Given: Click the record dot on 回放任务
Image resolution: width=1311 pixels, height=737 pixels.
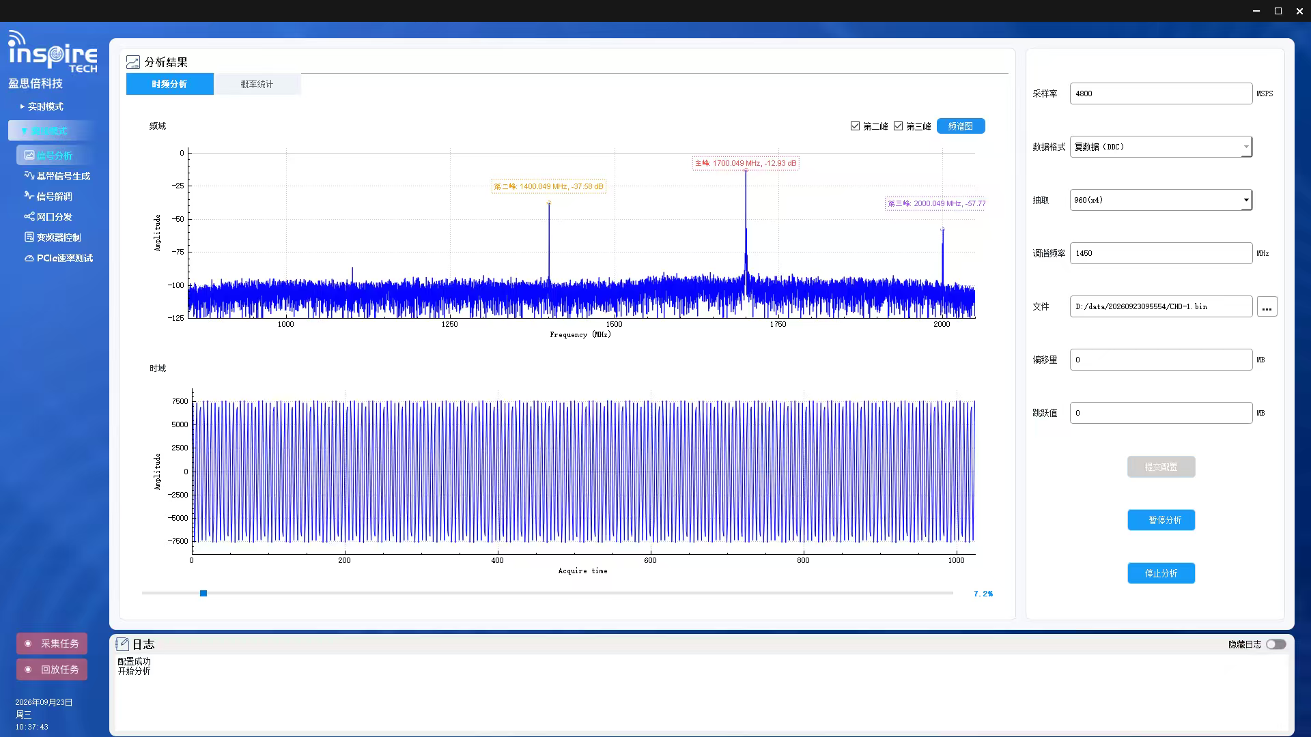Looking at the screenshot, I should [x=28, y=669].
